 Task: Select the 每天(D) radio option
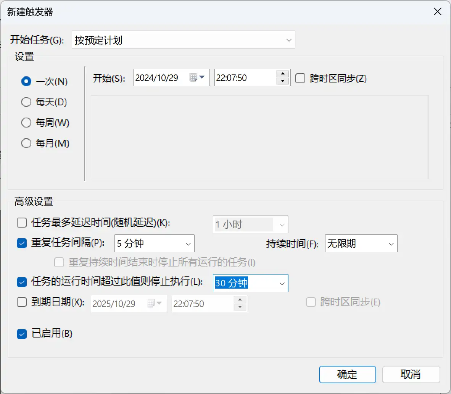[x=26, y=102]
